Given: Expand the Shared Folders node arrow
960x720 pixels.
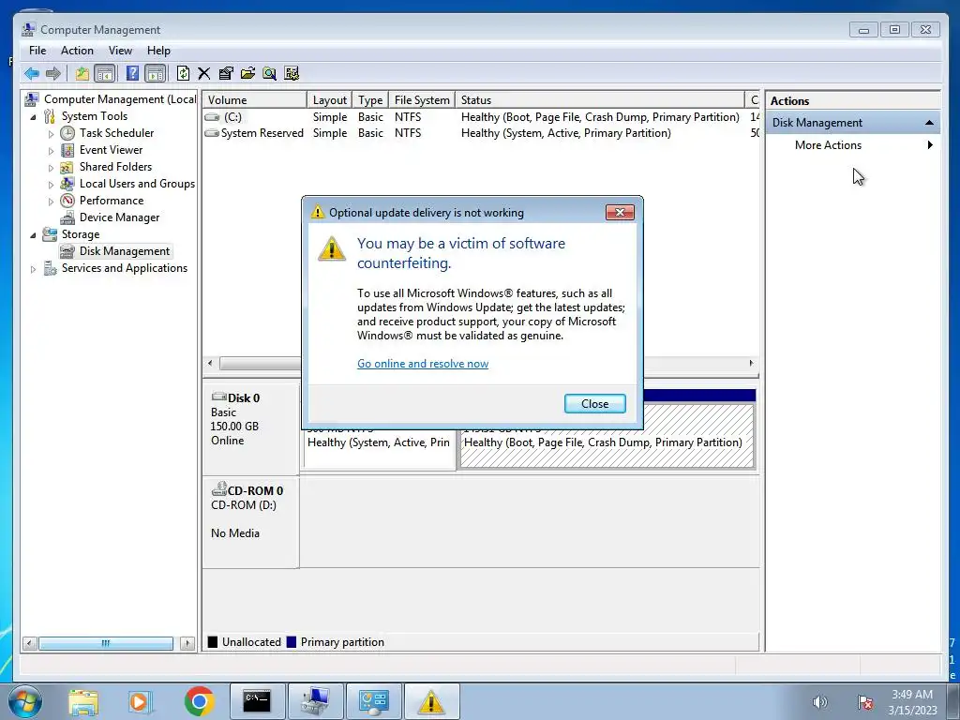Looking at the screenshot, I should click(x=51, y=167).
